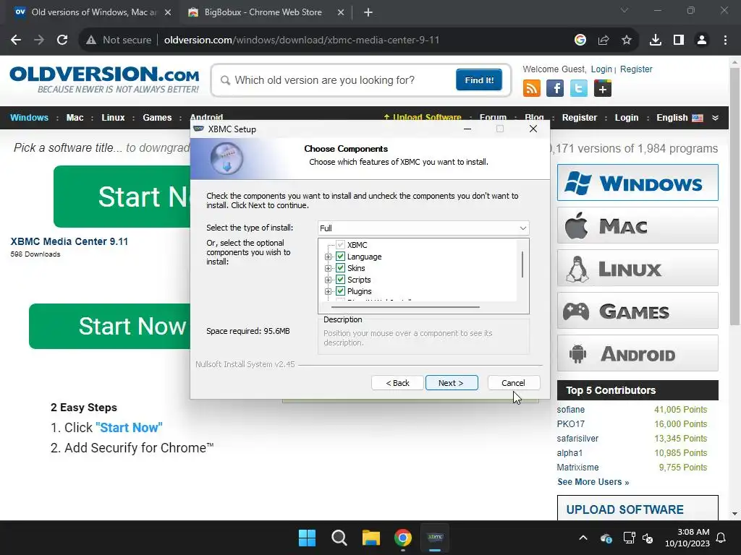The height and width of the screenshot is (555, 741).
Task: Click the Android platform banner
Action: 638,353
